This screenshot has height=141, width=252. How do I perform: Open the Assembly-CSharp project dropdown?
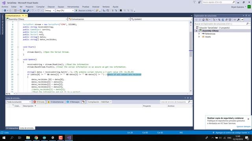37,19
